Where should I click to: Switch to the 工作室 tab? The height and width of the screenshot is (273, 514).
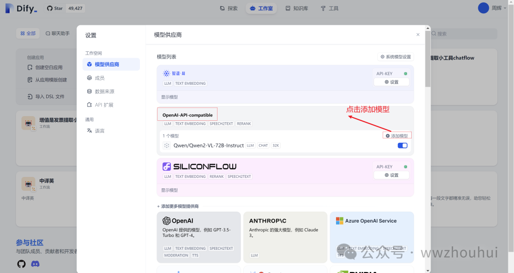pyautogui.click(x=261, y=8)
